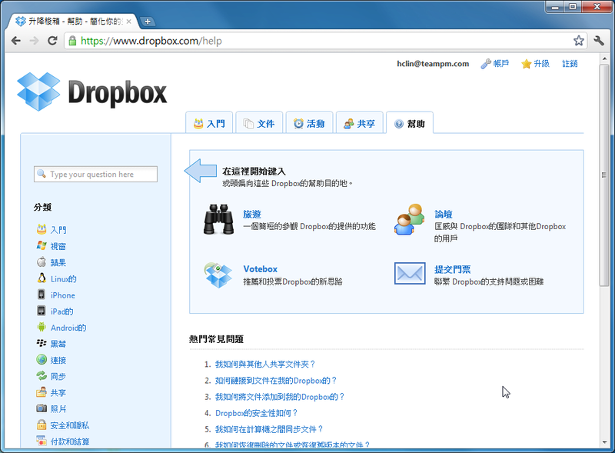Click the browser back arrow
The width and height of the screenshot is (615, 453).
click(16, 41)
